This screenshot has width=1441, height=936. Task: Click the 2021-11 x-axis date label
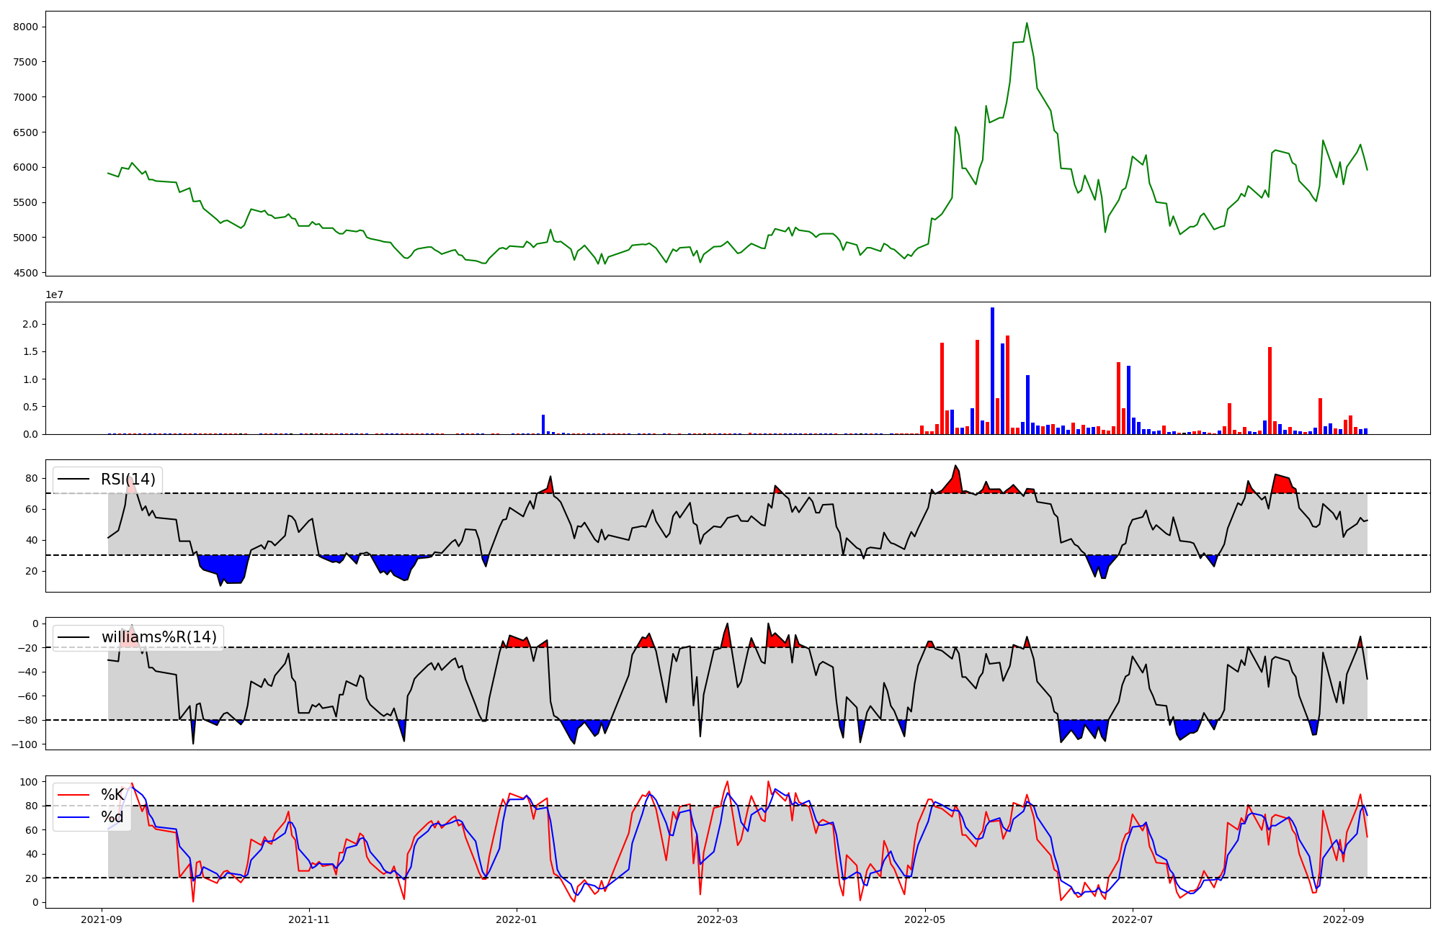309,919
